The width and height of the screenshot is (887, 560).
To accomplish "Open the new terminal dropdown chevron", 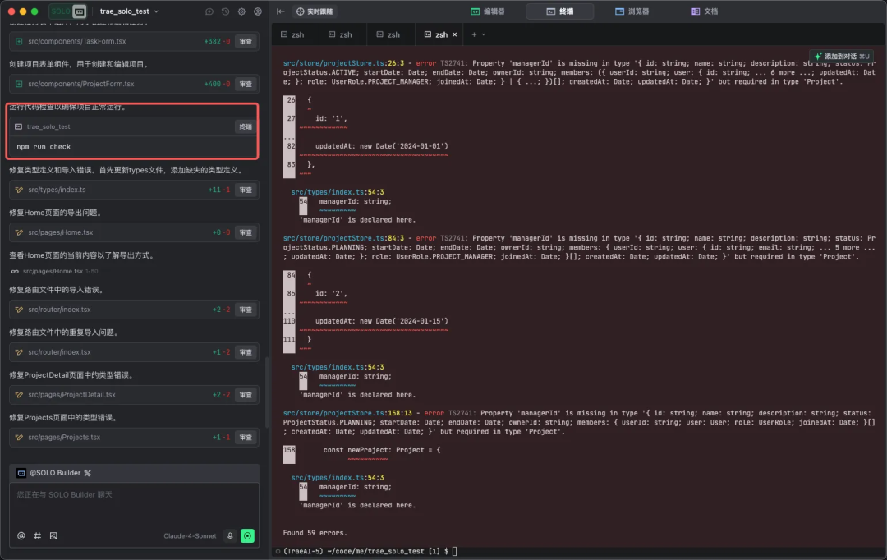I will (483, 34).
